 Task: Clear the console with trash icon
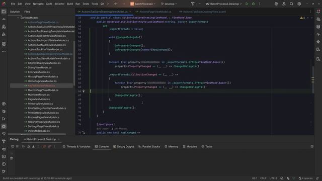(x=12, y=158)
